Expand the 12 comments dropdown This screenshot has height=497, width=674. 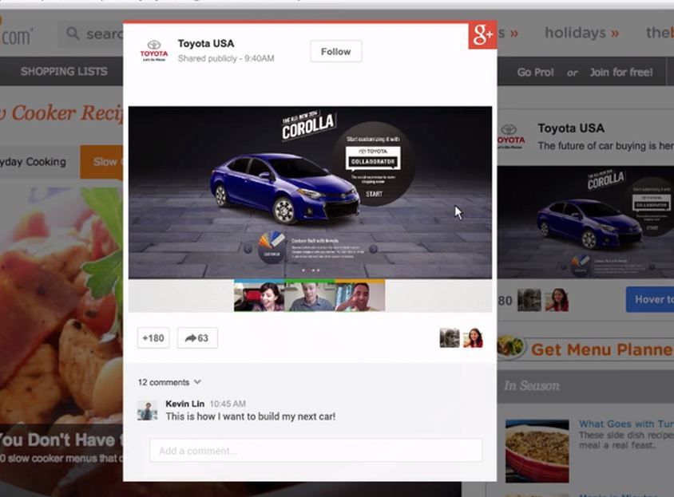169,382
